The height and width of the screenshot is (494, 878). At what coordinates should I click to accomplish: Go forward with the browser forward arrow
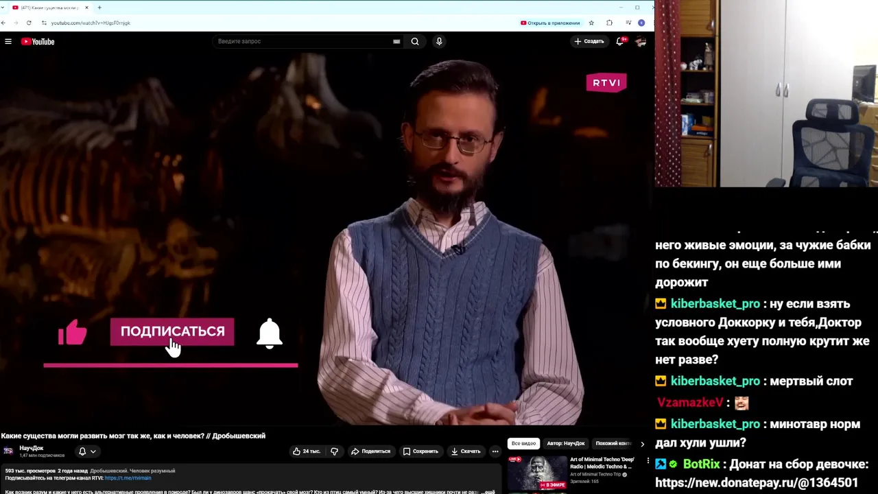click(x=16, y=23)
